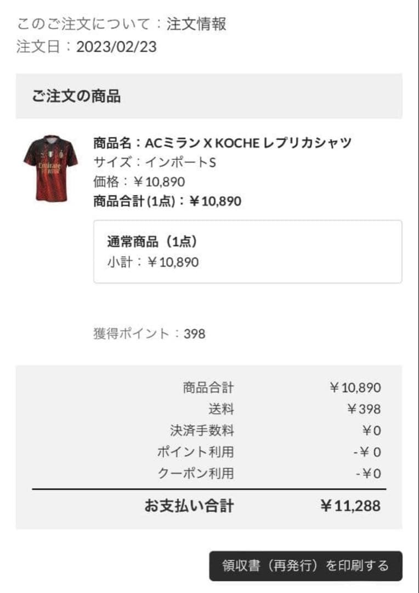This screenshot has width=419, height=593.
Task: Click the サイズ：インポートS size line
Action: [154, 163]
